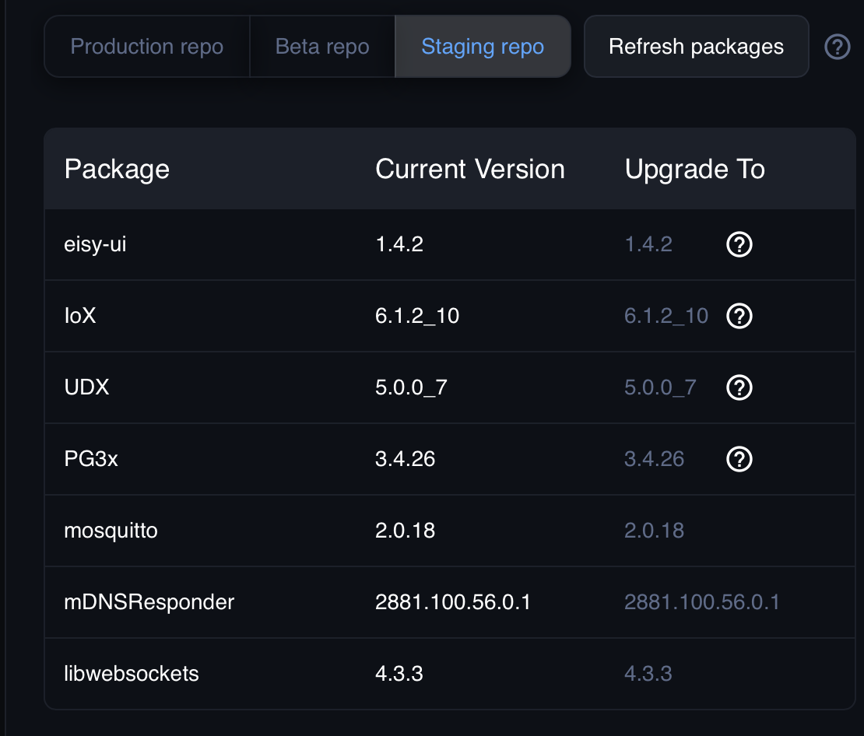Click IoX current version 6.1.2_10
The height and width of the screenshot is (736, 864).
[x=417, y=316]
